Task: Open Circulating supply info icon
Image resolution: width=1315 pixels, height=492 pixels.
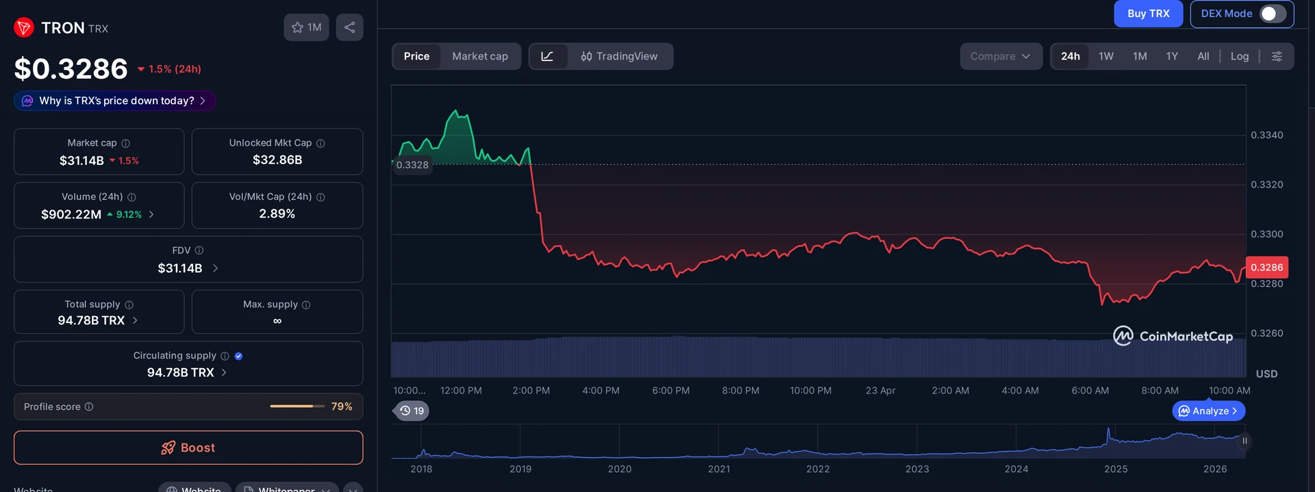Action: [x=225, y=356]
